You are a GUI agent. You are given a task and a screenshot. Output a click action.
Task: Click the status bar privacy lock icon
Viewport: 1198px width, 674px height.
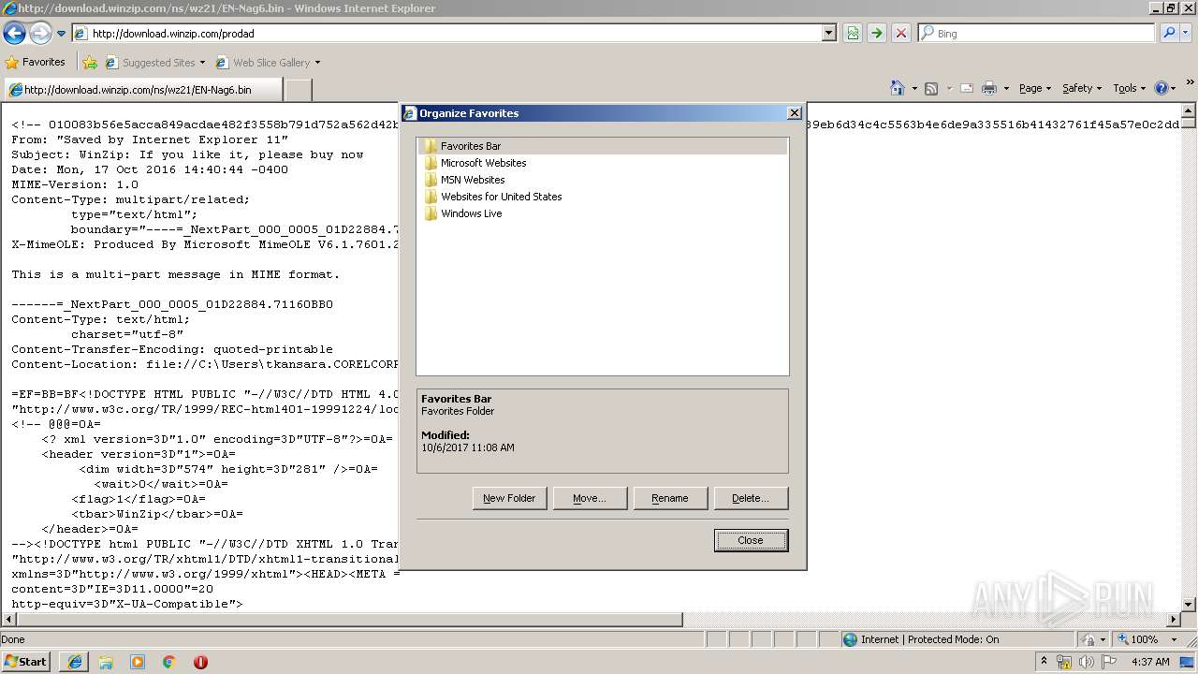1088,639
